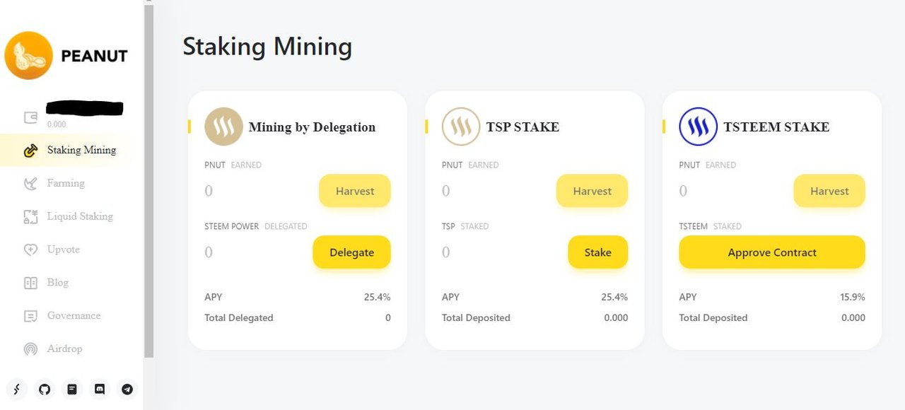Open the docs book icon in footer

(x=72, y=389)
